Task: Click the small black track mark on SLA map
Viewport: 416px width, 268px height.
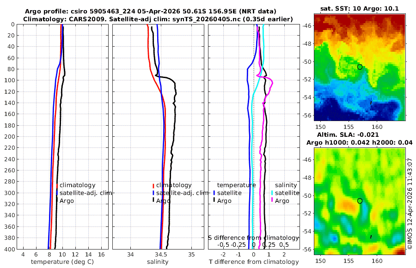Action: (371, 237)
